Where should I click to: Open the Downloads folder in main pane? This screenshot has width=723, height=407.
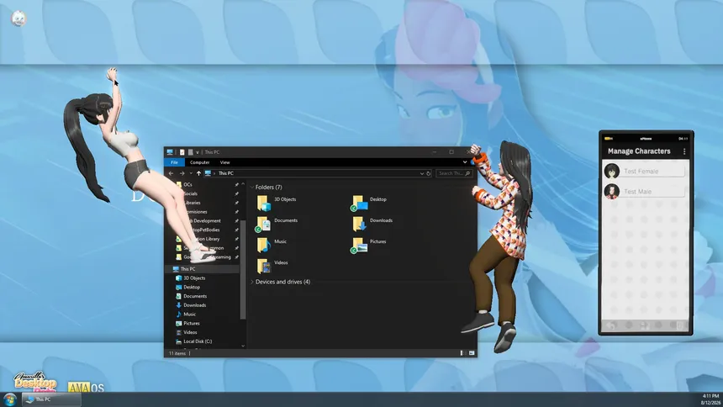(x=359, y=224)
